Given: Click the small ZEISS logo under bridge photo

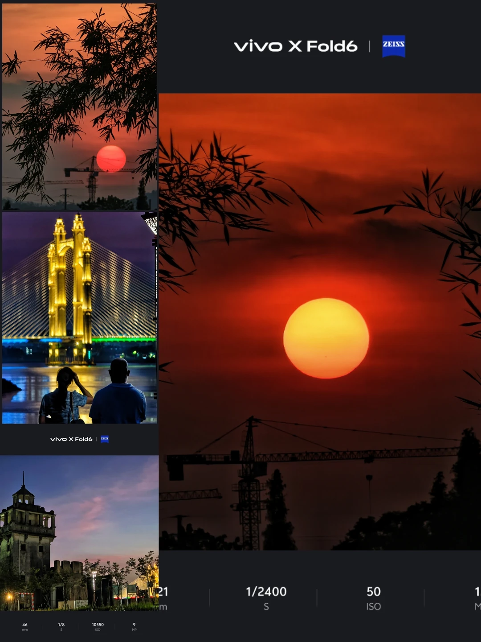Looking at the screenshot, I should point(105,439).
